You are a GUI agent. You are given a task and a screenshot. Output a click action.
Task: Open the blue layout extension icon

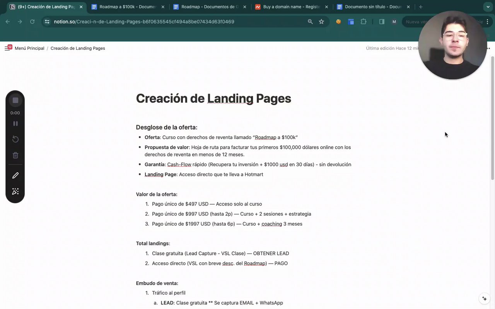tap(351, 22)
